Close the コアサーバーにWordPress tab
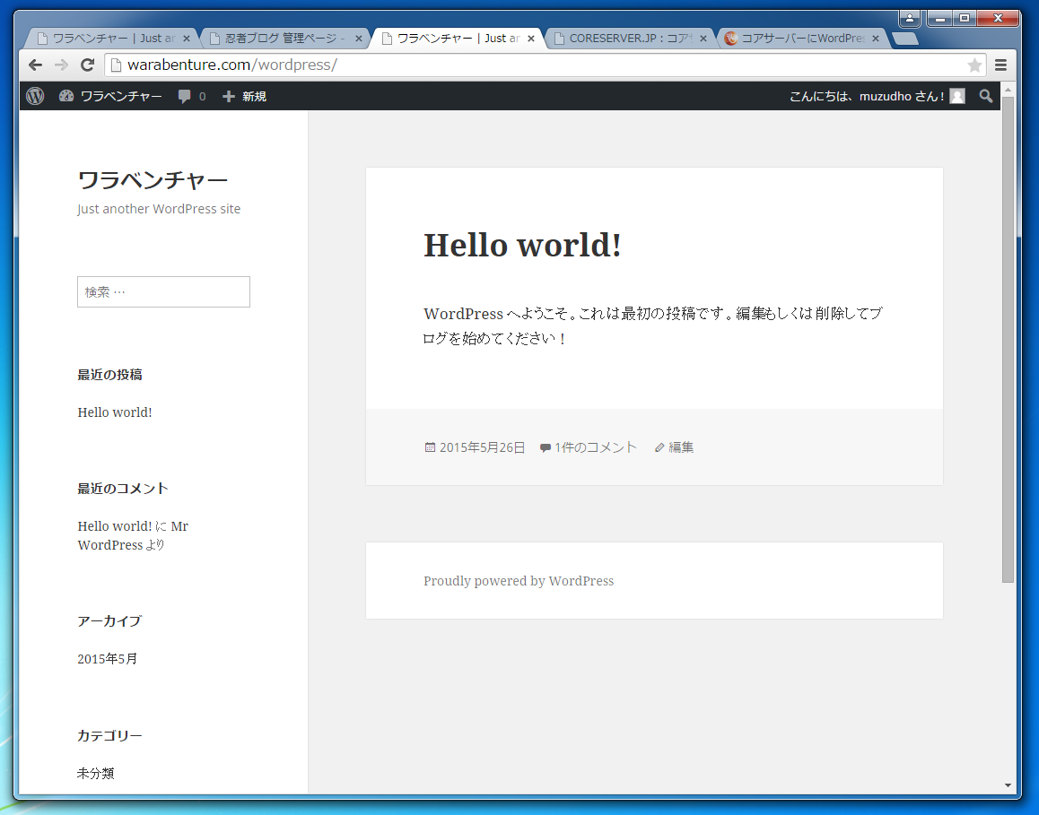The image size is (1039, 815). (876, 39)
